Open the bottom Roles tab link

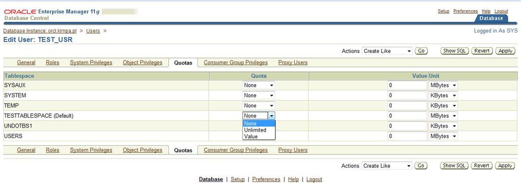[52, 150]
